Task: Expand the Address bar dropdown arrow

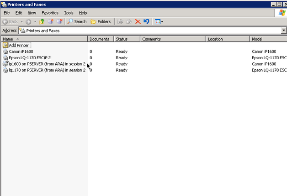Action: (283, 31)
